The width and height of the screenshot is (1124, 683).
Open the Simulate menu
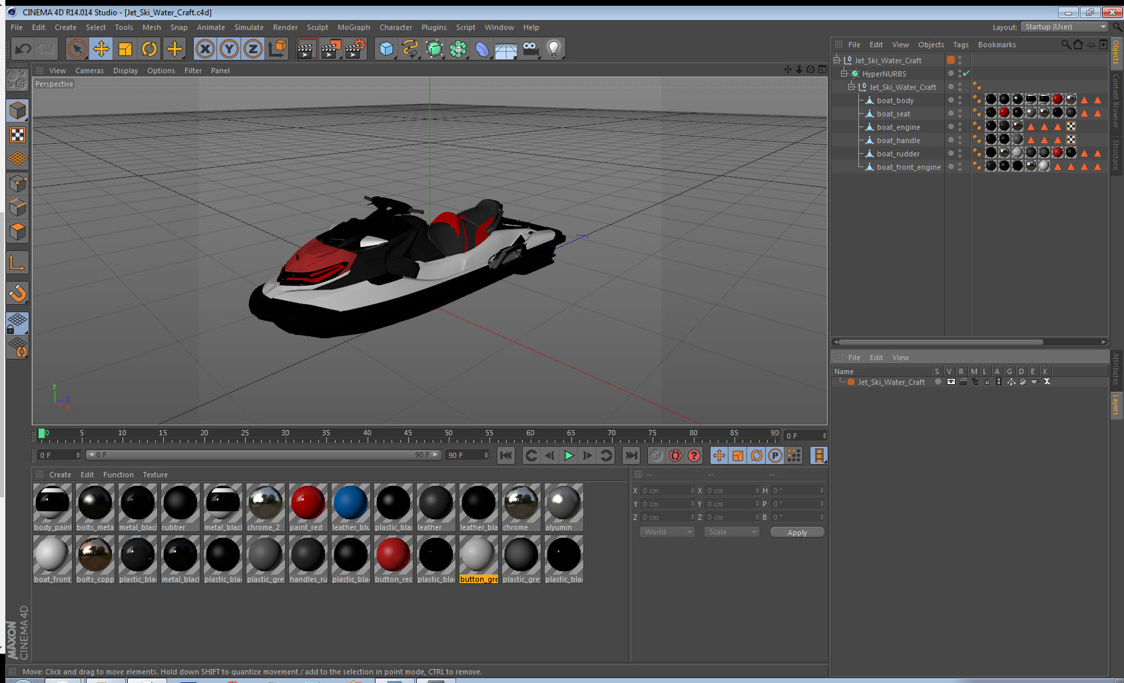point(248,27)
